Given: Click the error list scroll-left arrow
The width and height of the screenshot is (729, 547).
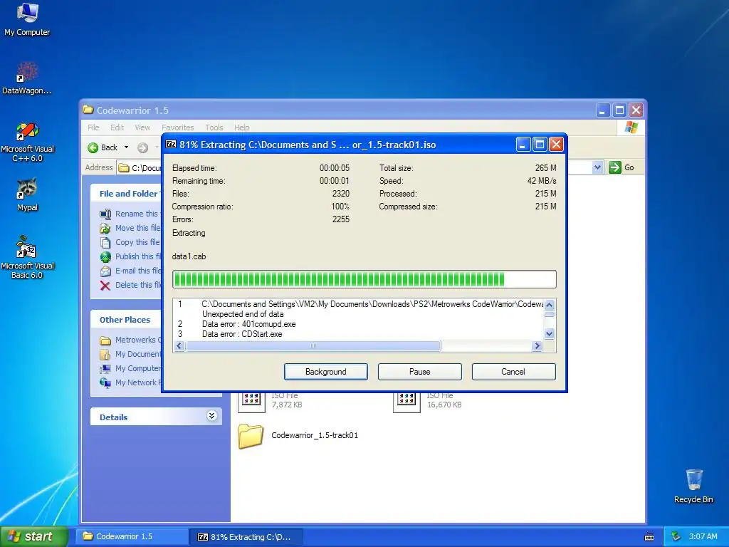Looking at the screenshot, I should point(179,346).
